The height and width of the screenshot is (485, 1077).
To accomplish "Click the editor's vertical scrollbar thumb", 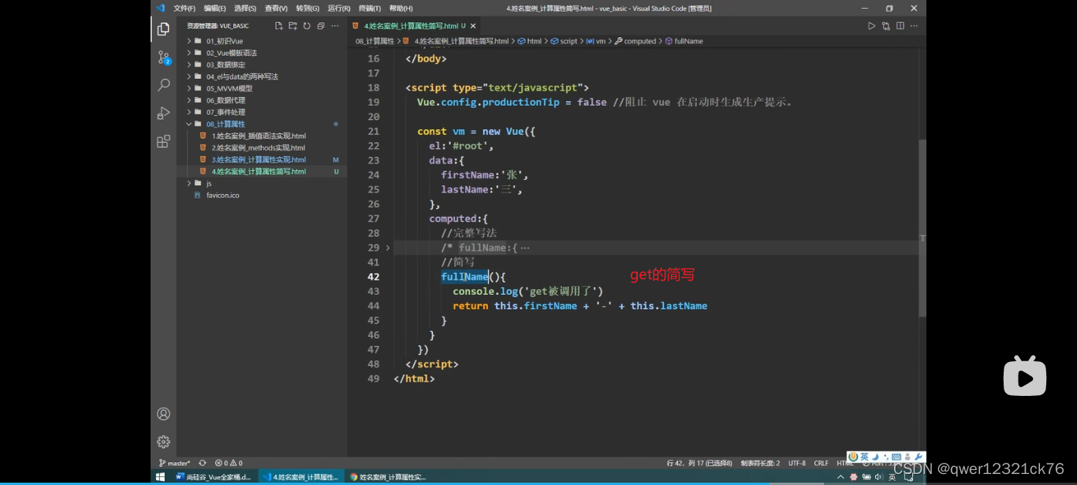I will coord(922,228).
